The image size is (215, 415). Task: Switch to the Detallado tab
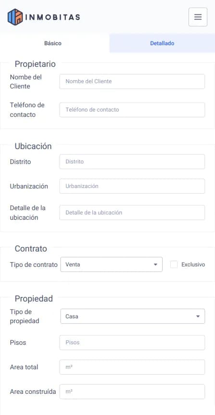pyautogui.click(x=162, y=43)
